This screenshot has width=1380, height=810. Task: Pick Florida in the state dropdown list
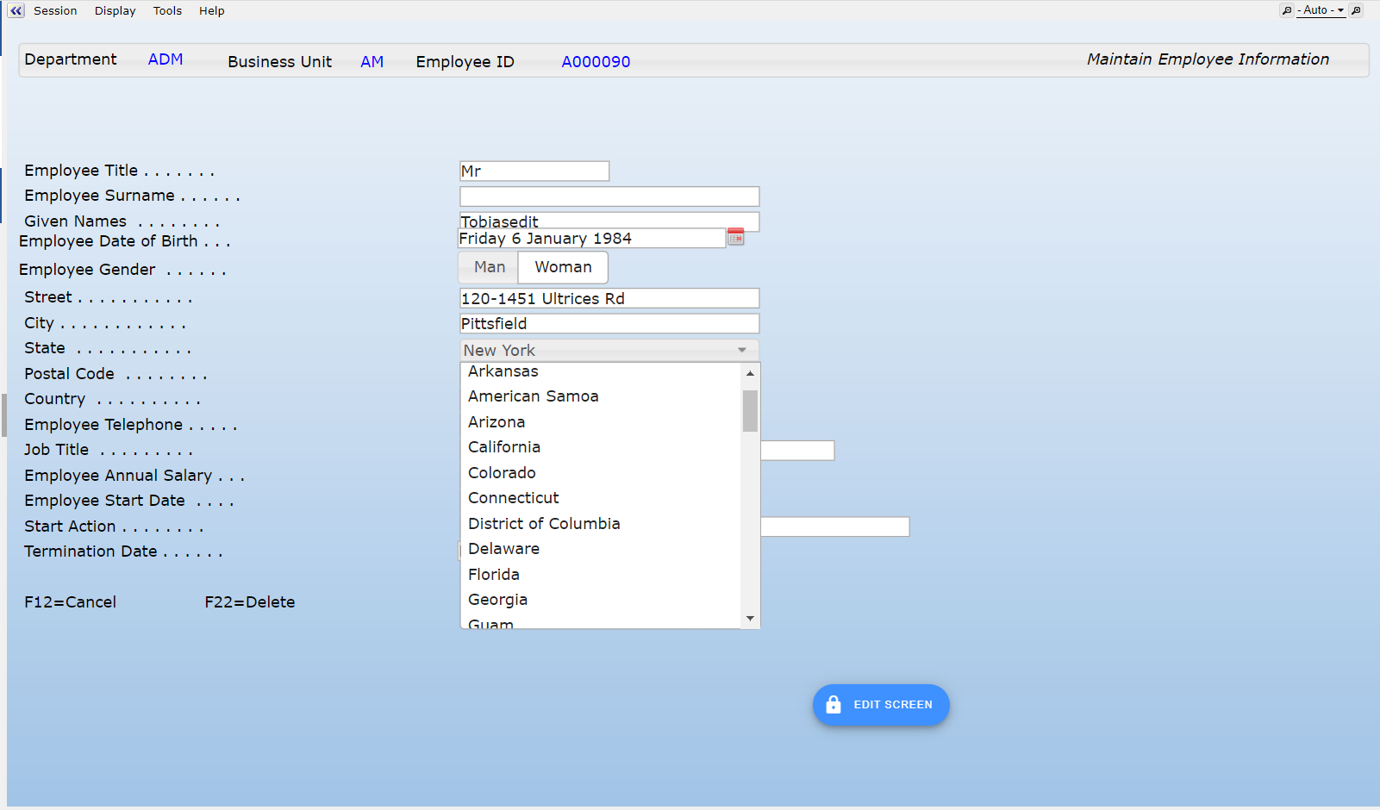(x=494, y=575)
